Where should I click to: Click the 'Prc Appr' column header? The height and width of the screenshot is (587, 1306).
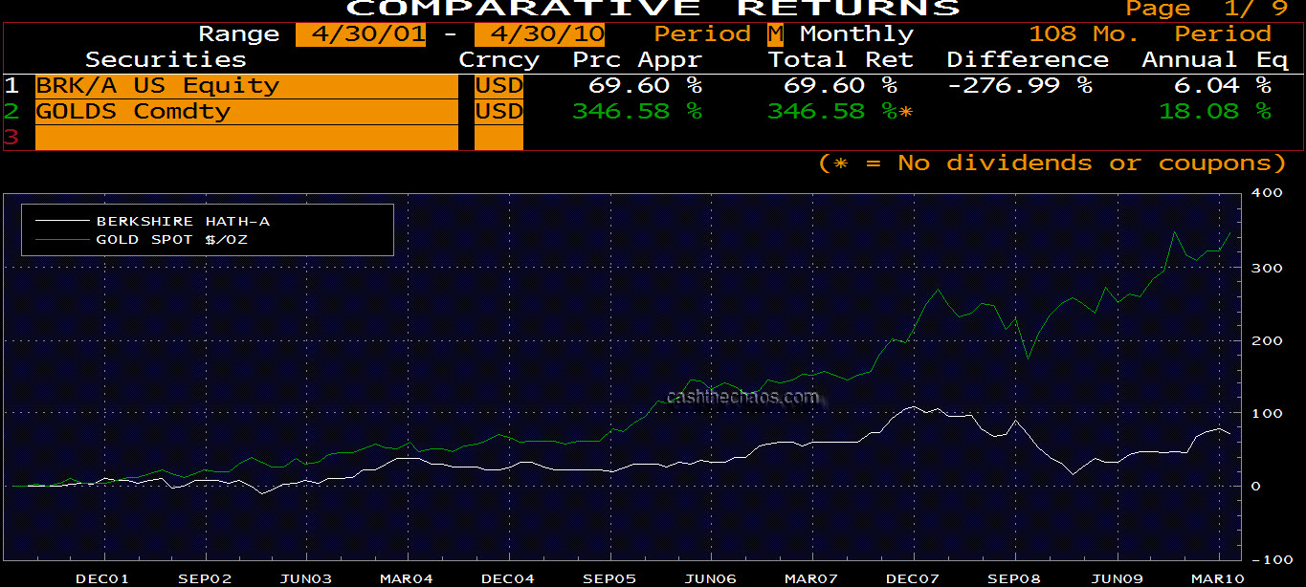point(637,60)
